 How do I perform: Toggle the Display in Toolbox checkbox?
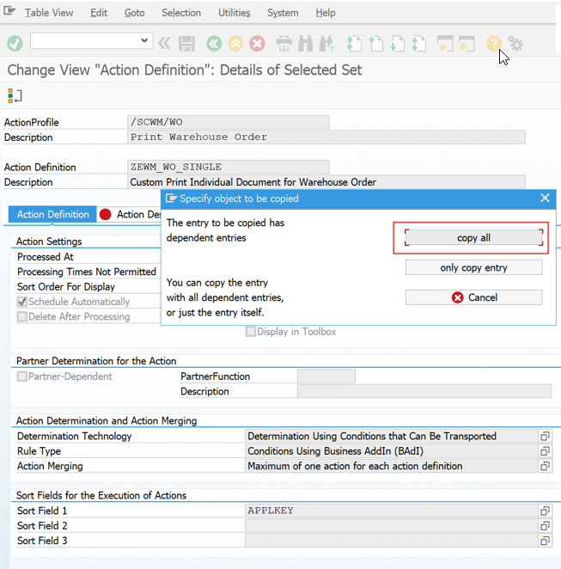coord(251,332)
